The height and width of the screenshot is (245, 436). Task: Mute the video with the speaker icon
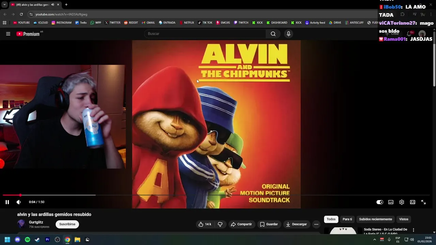pyautogui.click(x=19, y=202)
